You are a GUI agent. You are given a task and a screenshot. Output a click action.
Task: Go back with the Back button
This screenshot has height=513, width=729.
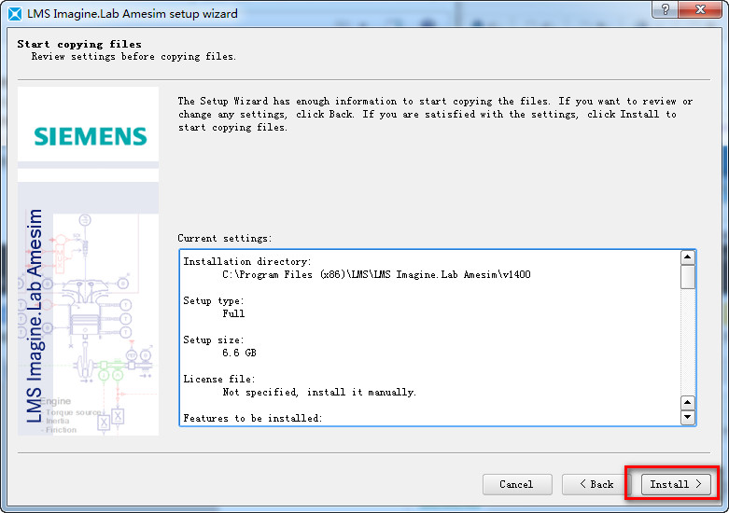pyautogui.click(x=596, y=484)
